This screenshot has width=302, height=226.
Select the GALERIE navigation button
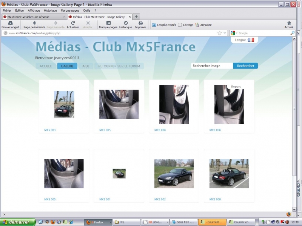click(67, 66)
